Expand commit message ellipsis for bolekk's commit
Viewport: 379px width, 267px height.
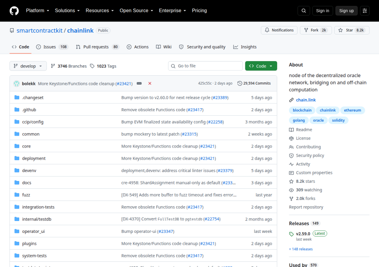139,83
